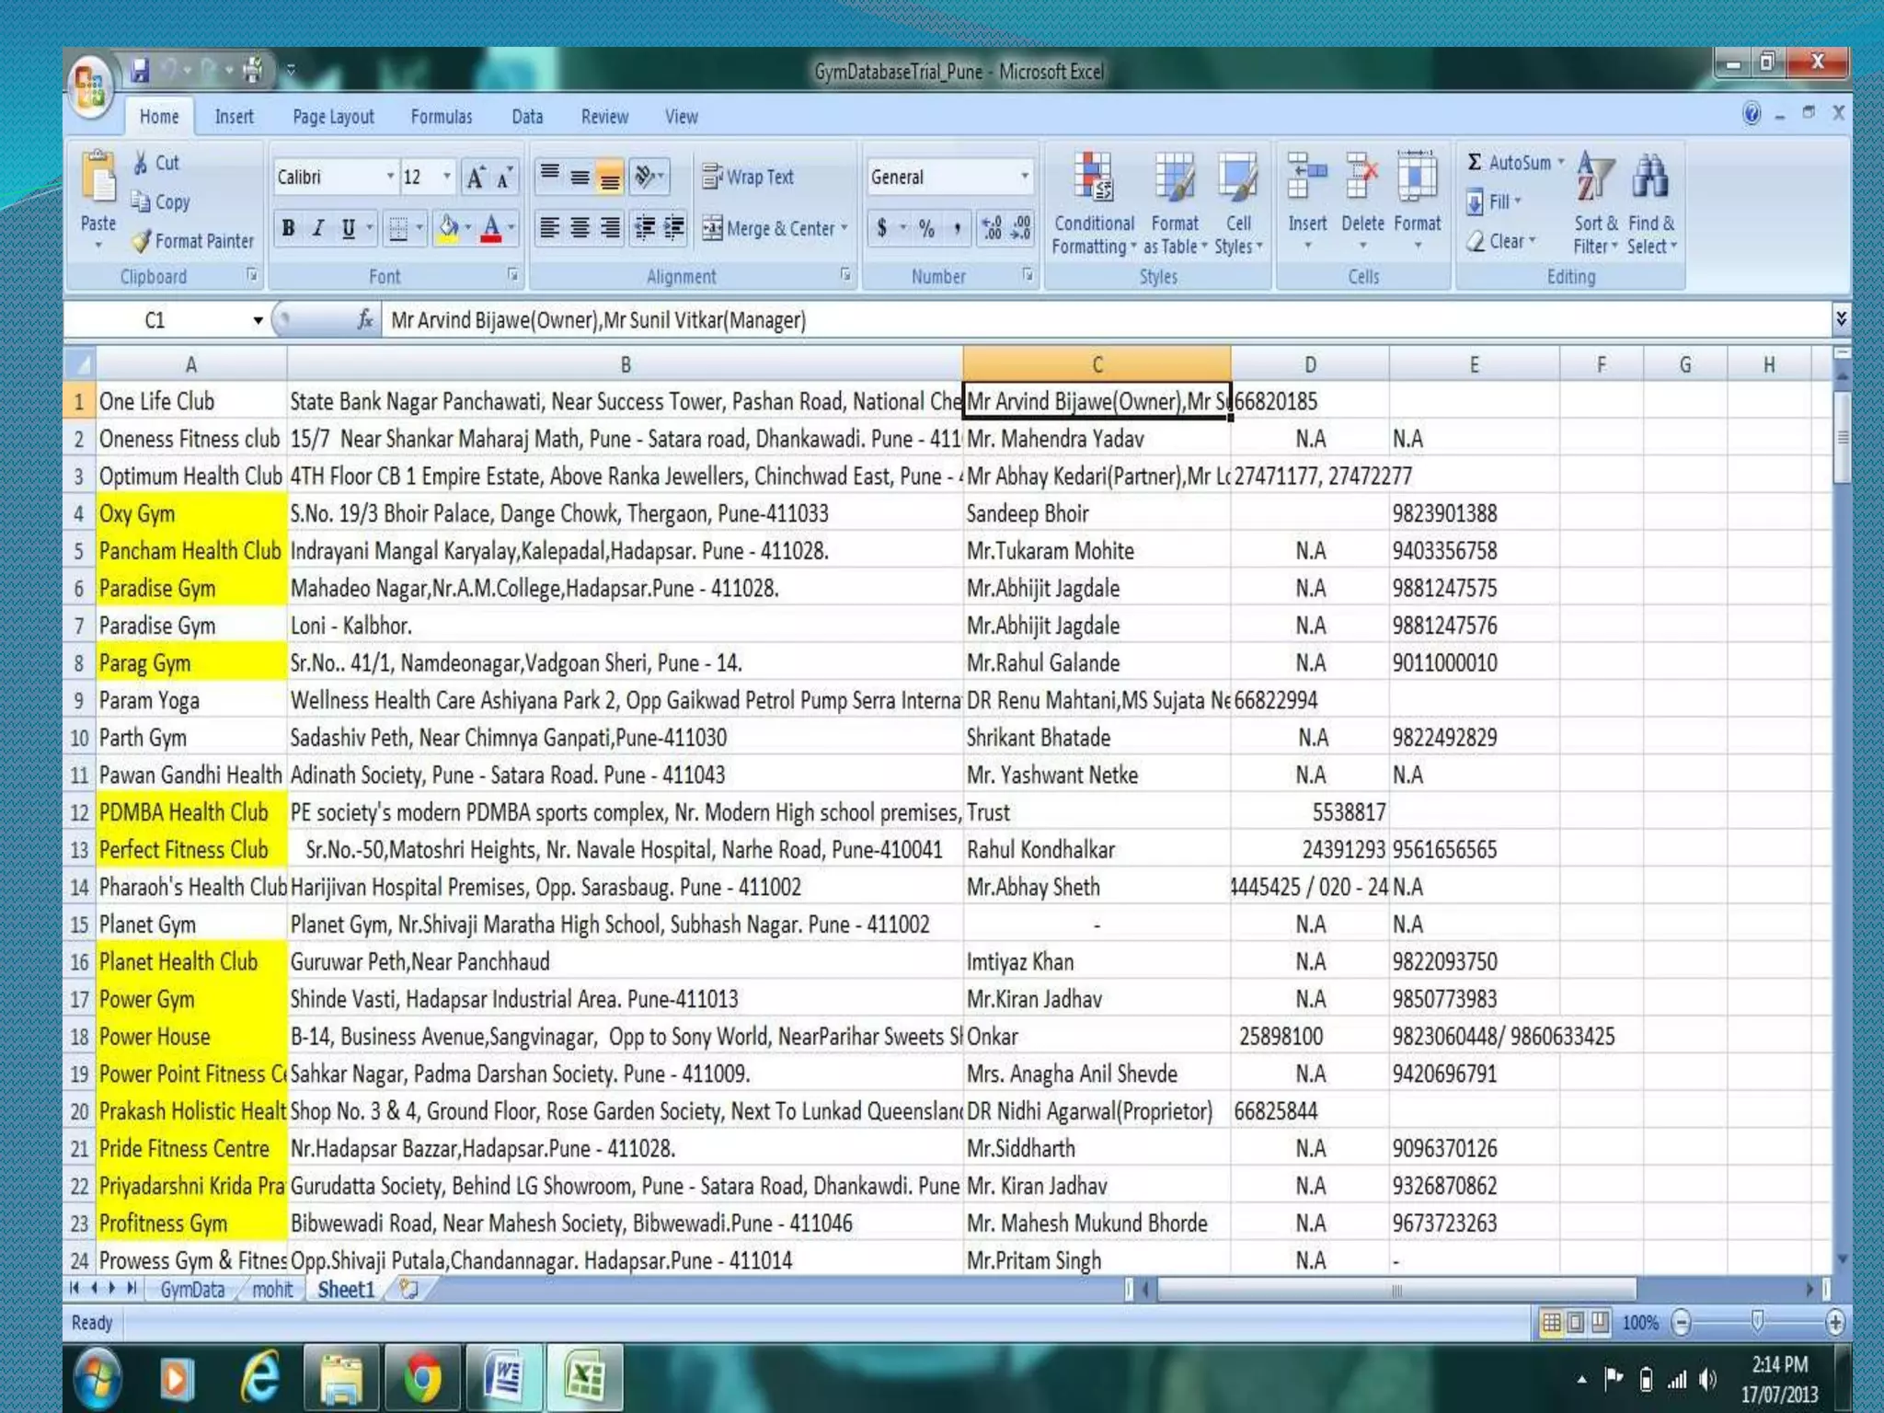Viewport: 1884px width, 1413px height.
Task: Open the Conditional Formatting icon
Action: coord(1093,178)
